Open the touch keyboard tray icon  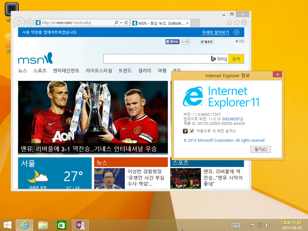click(x=236, y=225)
